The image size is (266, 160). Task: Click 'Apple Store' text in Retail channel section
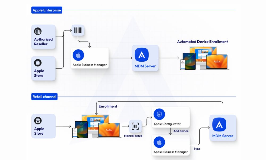click(39, 131)
